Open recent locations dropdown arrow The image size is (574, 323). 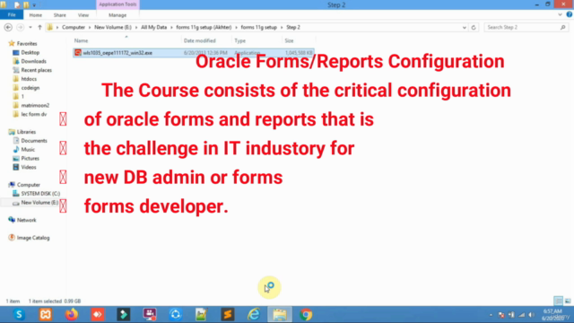tap(30, 28)
